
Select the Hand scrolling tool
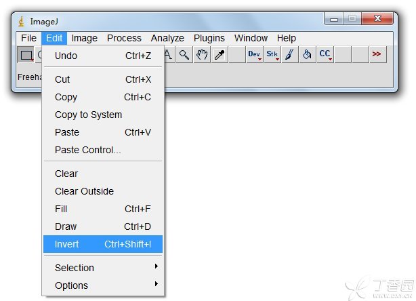pyautogui.click(x=202, y=55)
